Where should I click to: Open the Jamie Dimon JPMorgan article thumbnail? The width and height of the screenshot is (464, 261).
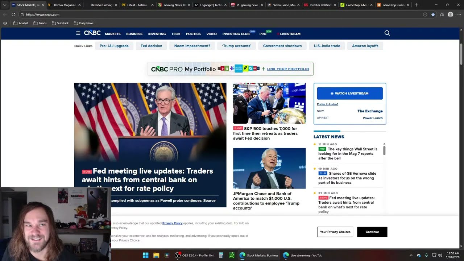tap(269, 168)
